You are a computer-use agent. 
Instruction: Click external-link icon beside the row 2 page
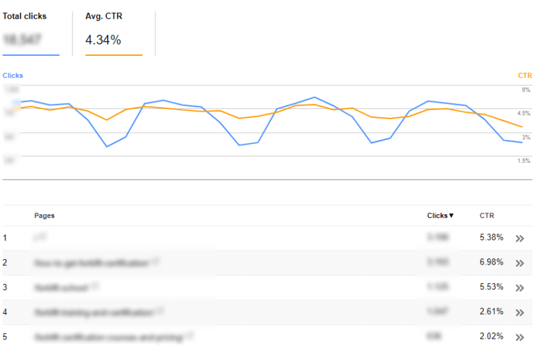pyautogui.click(x=155, y=261)
